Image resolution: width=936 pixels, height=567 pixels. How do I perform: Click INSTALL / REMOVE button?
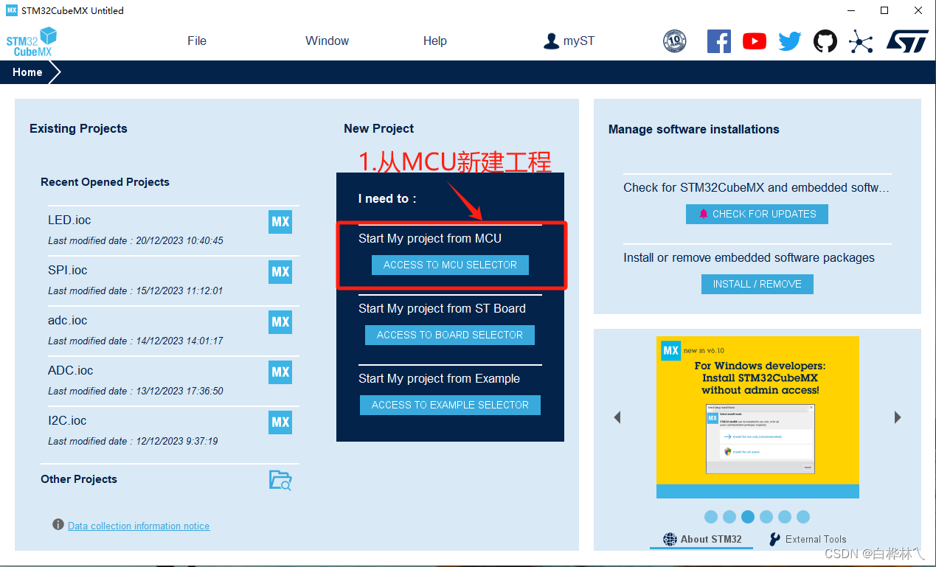point(757,284)
